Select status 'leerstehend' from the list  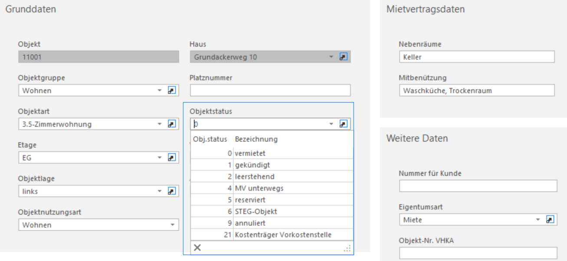click(272, 176)
